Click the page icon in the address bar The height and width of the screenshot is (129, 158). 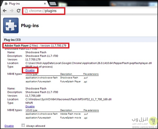(26, 11)
